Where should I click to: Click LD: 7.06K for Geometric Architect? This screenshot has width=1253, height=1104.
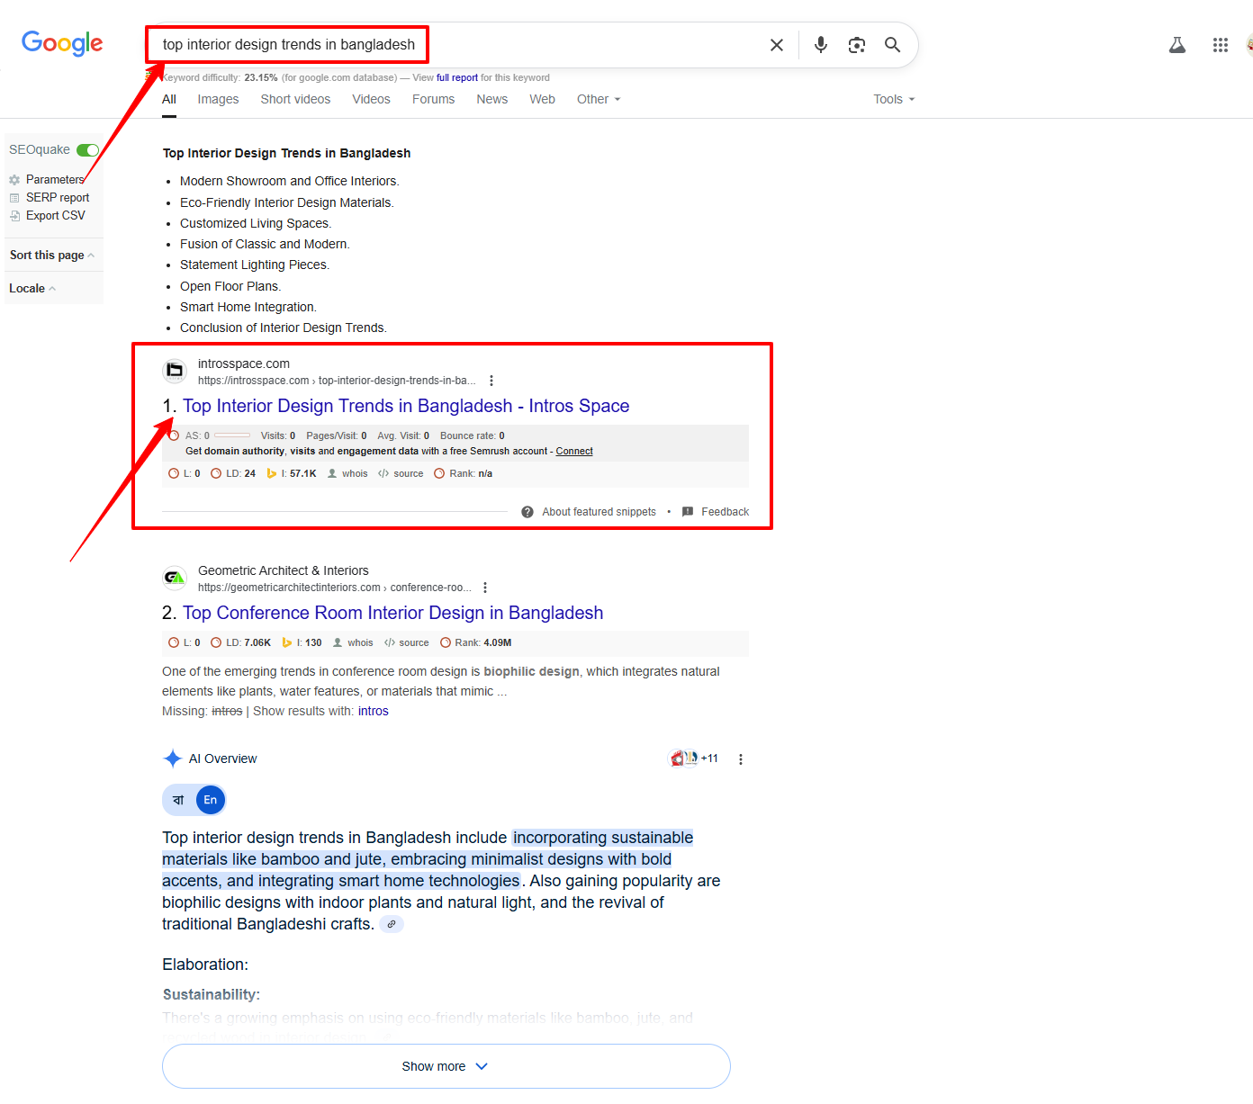click(241, 643)
